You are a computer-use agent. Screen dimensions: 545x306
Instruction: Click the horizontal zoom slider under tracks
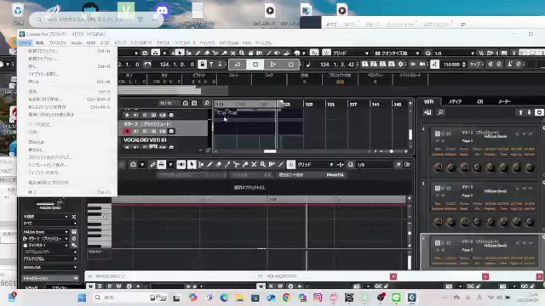[392, 151]
